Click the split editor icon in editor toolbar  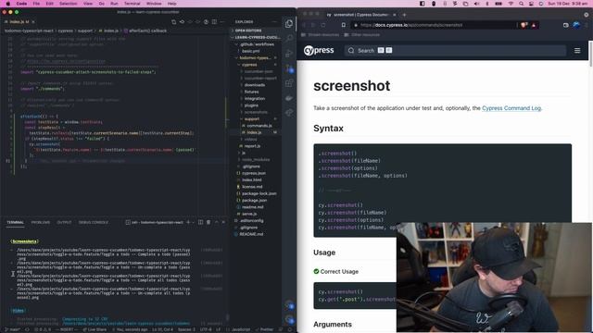click(214, 22)
